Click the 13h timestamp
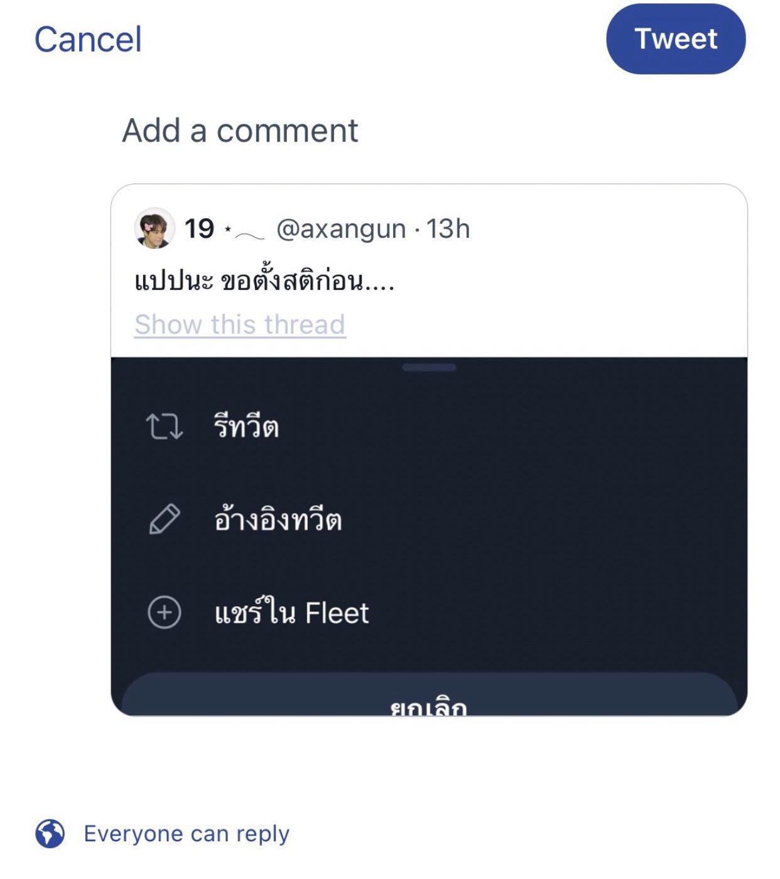This screenshot has height=879, width=780. click(448, 229)
